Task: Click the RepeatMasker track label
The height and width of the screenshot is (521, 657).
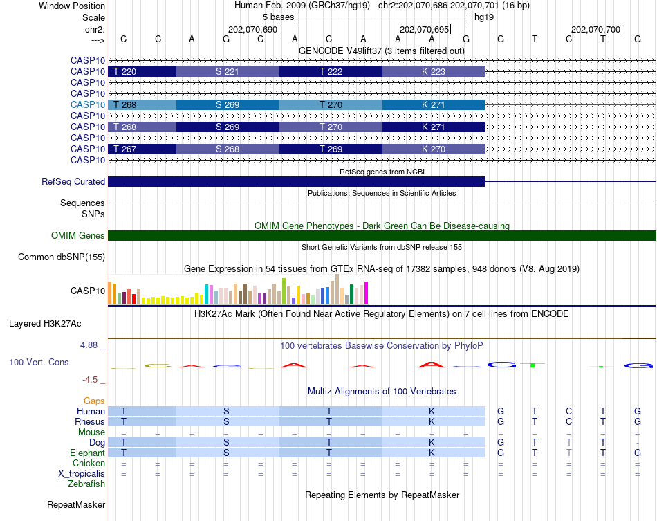Action: [x=76, y=504]
